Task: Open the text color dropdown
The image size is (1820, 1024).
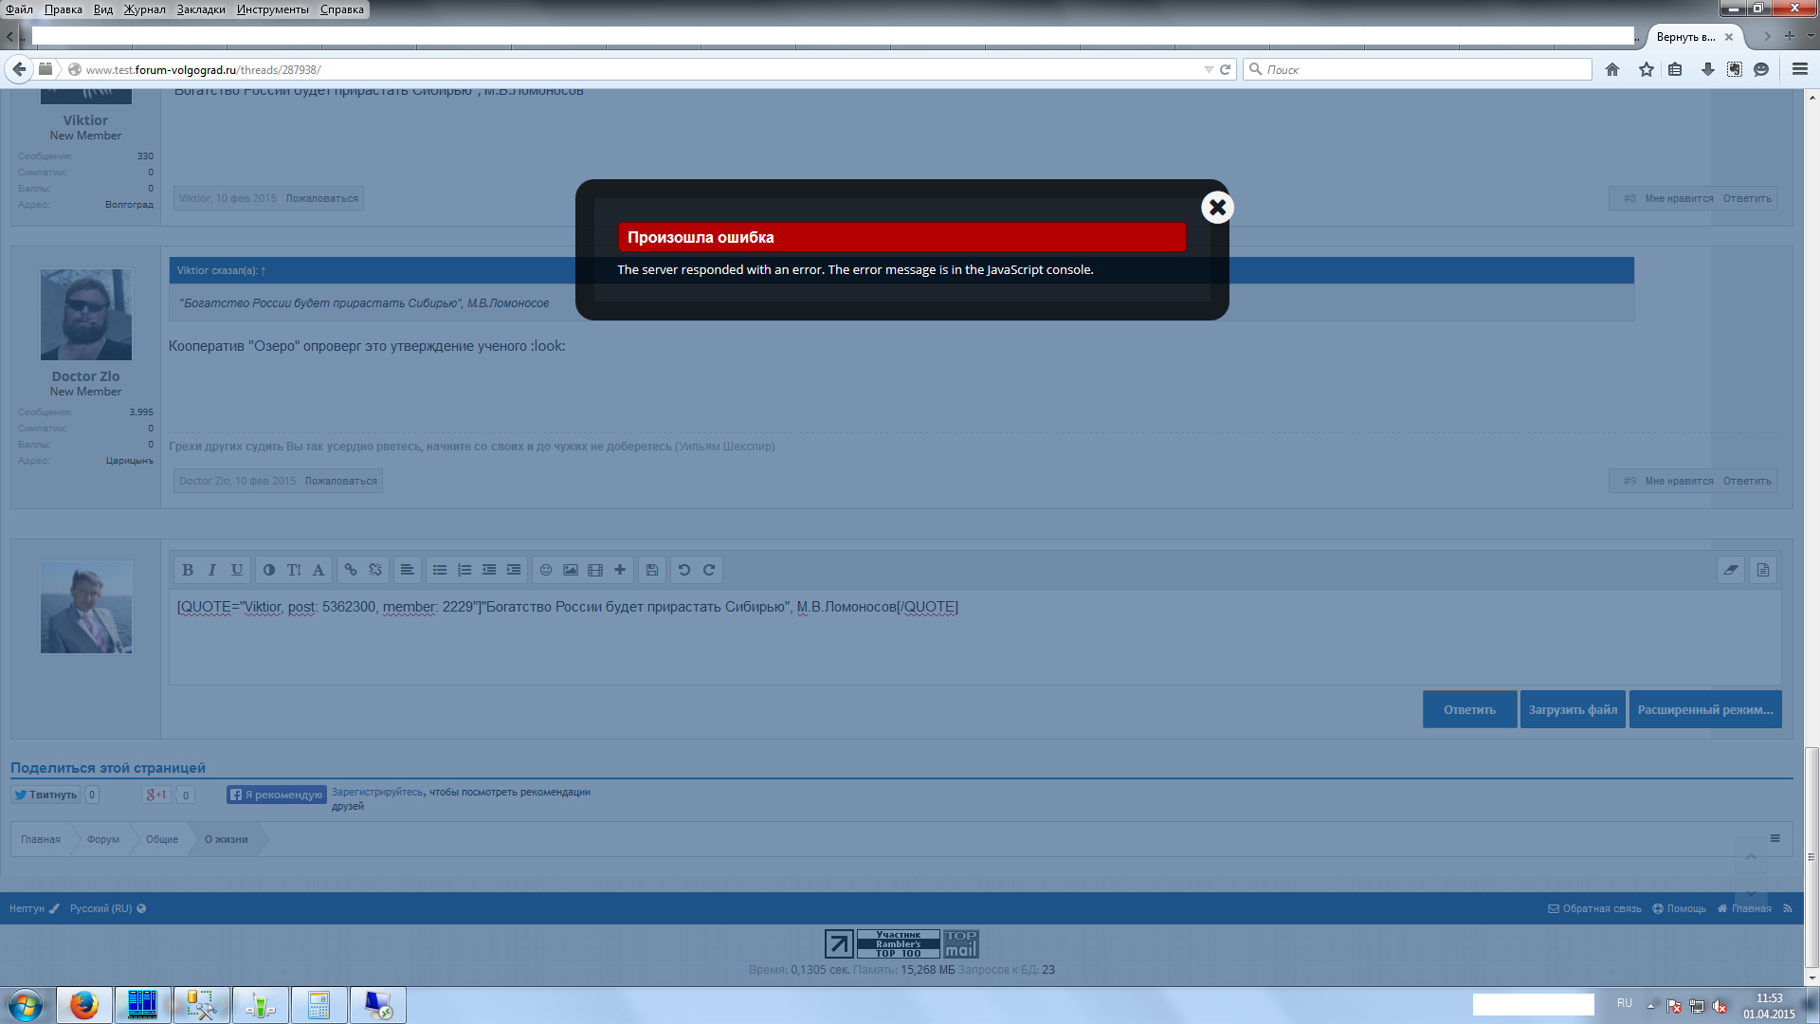Action: point(269,570)
